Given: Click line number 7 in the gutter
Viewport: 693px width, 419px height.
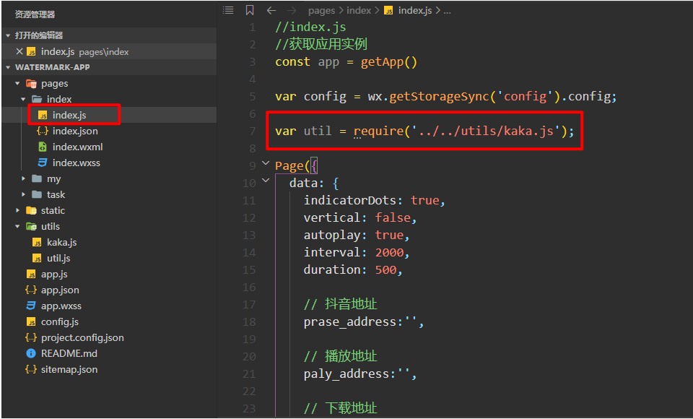Looking at the screenshot, I should pos(253,131).
